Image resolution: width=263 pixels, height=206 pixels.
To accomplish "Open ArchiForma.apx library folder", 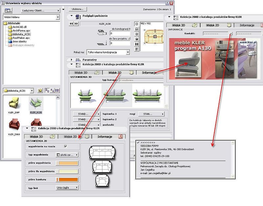I will (x=21, y=31).
